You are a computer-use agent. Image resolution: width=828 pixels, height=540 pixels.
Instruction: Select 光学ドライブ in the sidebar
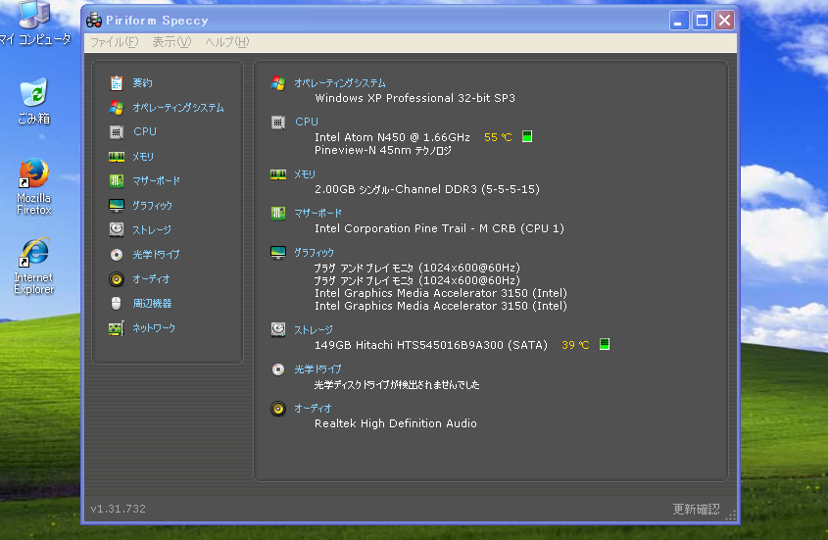(156, 255)
